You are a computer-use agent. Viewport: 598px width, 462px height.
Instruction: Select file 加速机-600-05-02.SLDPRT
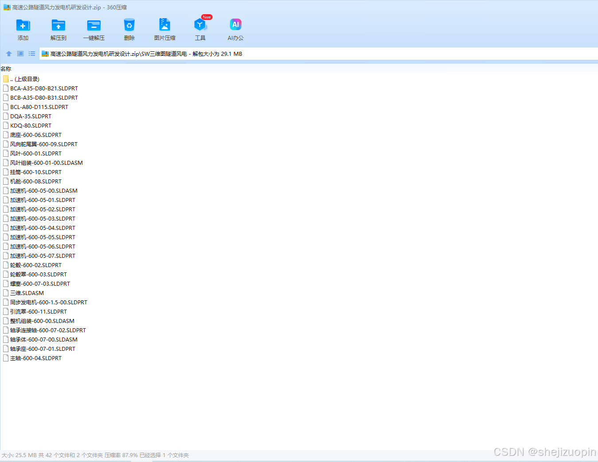click(x=39, y=209)
